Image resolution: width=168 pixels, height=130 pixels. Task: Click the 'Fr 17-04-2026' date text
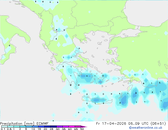(x=111, y=124)
